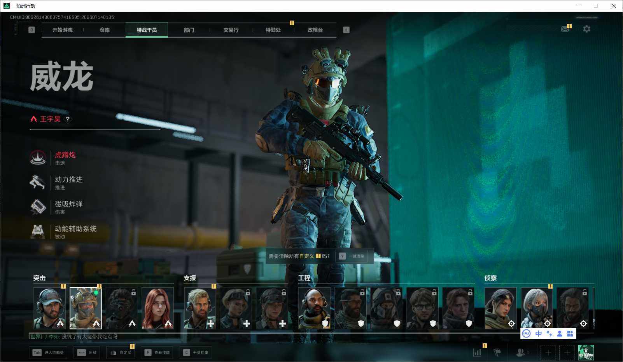The height and width of the screenshot is (362, 623).
Task: Click the 侦察 class heading
Action: click(x=490, y=278)
